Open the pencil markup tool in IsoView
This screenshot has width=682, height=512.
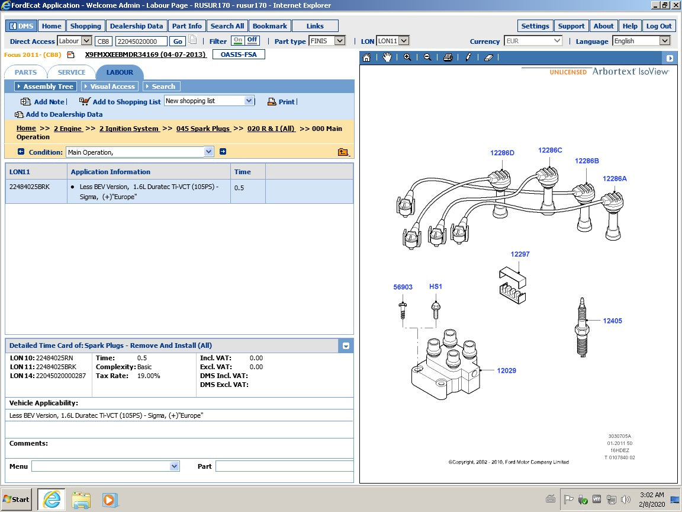(468, 57)
